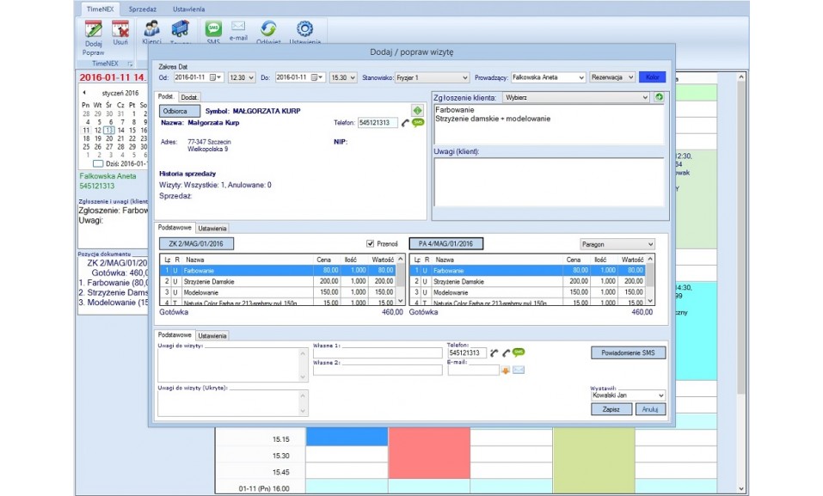This screenshot has width=823, height=496.
Task: Switch to the Sprzedaż ribbon tab
Action: [142, 9]
